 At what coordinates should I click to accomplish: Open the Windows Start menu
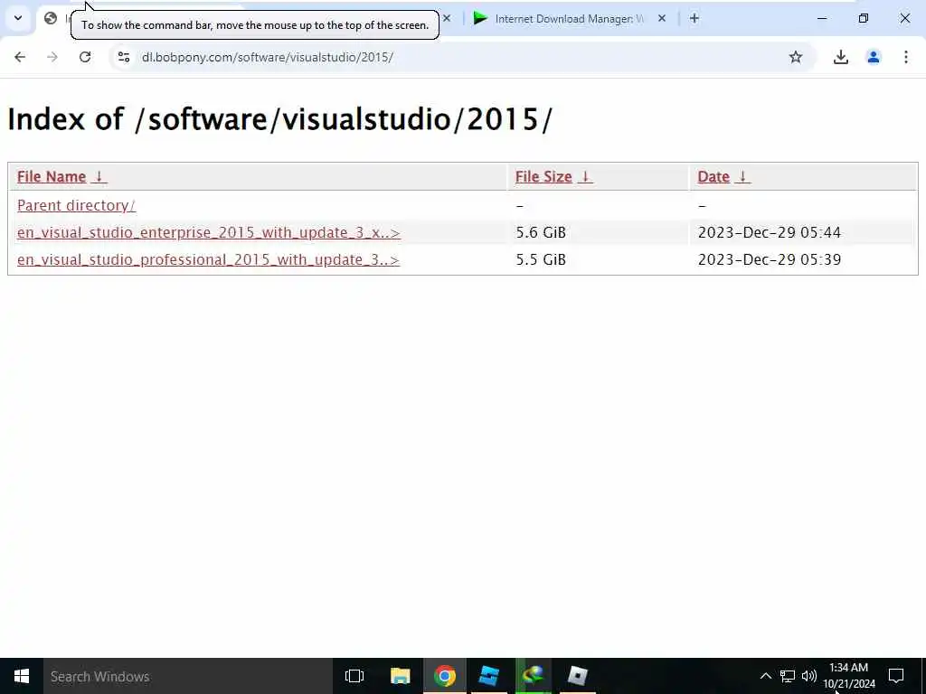pos(22,676)
